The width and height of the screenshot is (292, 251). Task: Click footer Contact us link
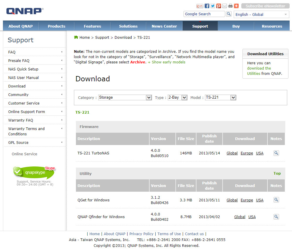pos(194,234)
